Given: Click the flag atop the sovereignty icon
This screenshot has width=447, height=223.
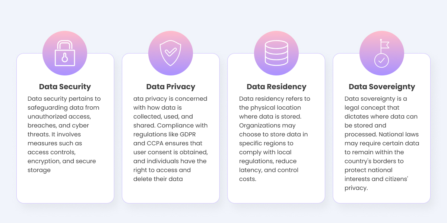Looking at the screenshot, I should click(x=385, y=45).
